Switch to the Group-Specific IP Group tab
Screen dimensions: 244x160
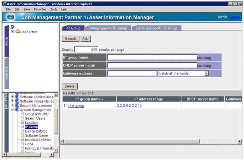[108, 28]
